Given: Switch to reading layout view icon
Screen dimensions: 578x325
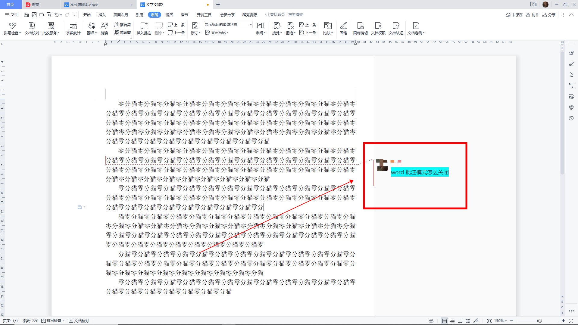Looking at the screenshot, I should [460, 321].
